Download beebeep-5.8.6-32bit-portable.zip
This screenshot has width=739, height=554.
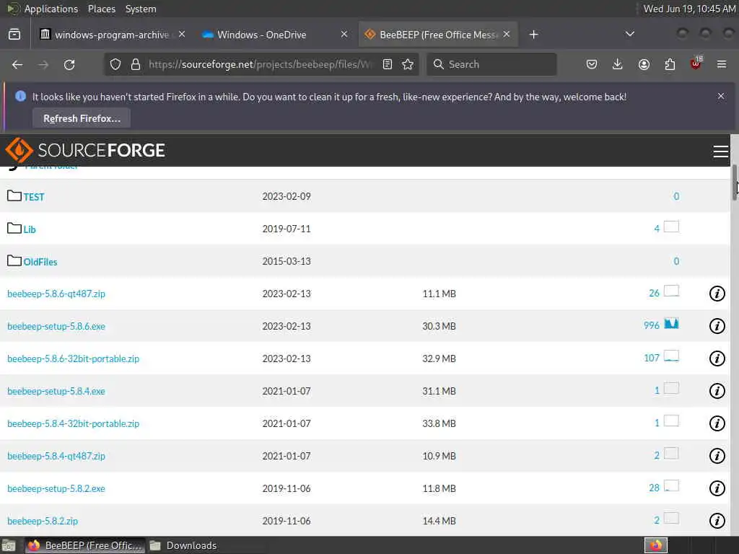click(x=73, y=359)
